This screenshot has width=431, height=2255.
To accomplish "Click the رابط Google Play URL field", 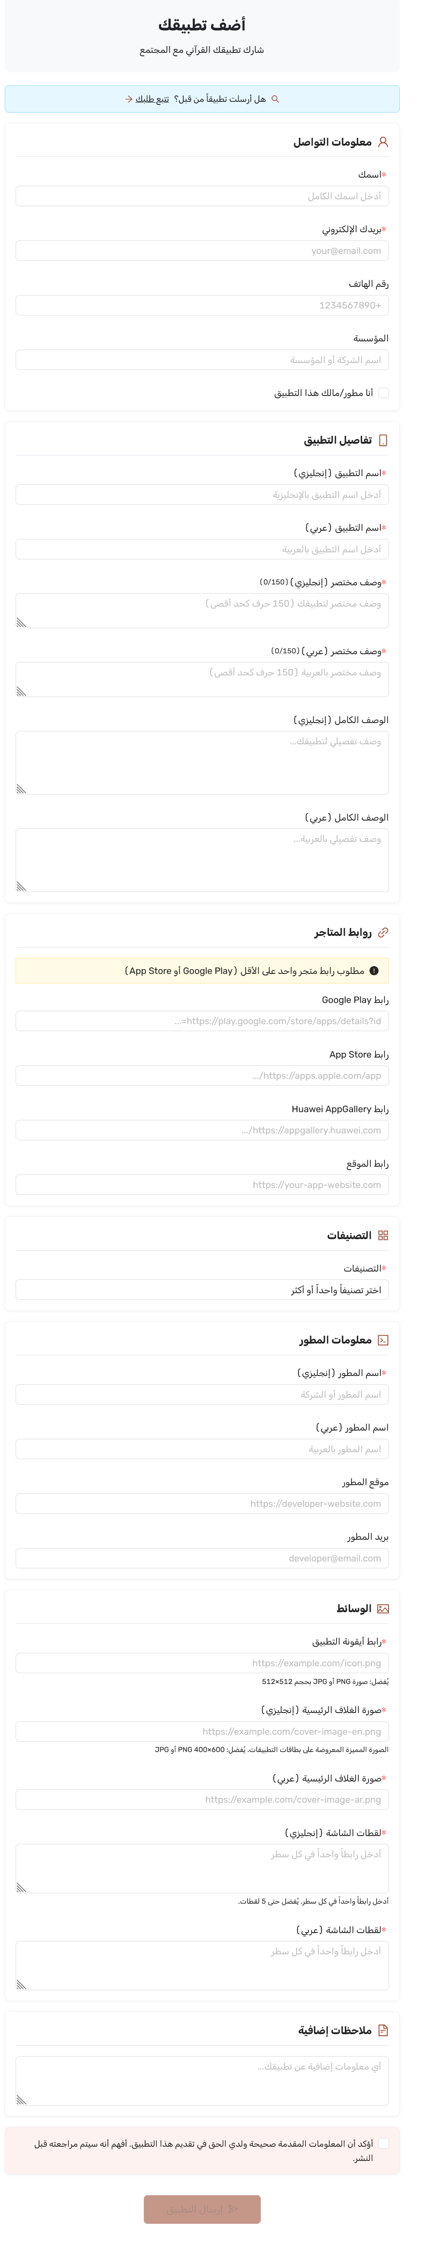I will (x=202, y=1021).
